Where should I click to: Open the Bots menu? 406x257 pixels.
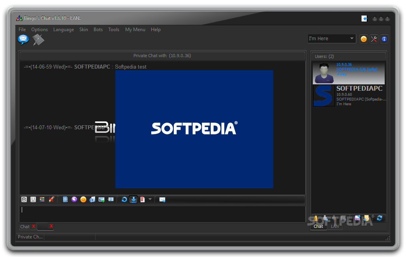[x=98, y=30]
